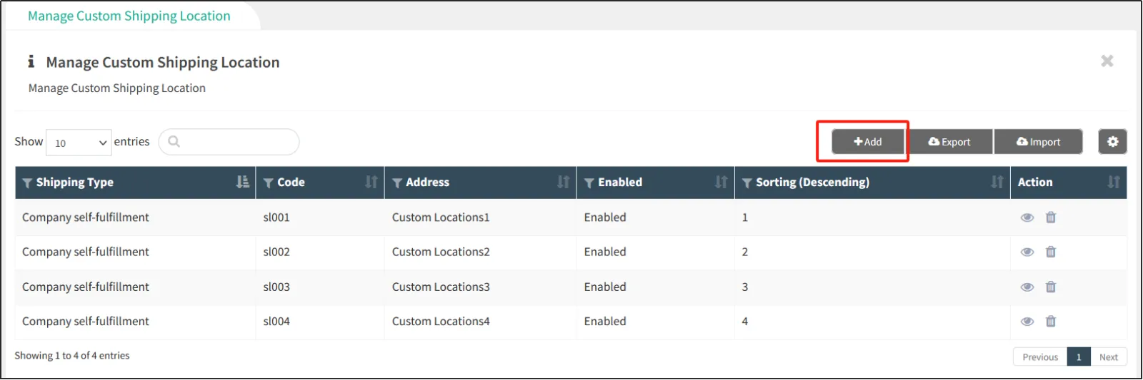This screenshot has width=1143, height=380.
Task: Click the Import button
Action: [1038, 142]
